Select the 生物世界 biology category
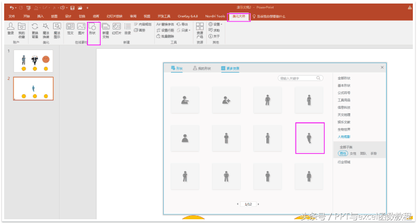 (344, 129)
